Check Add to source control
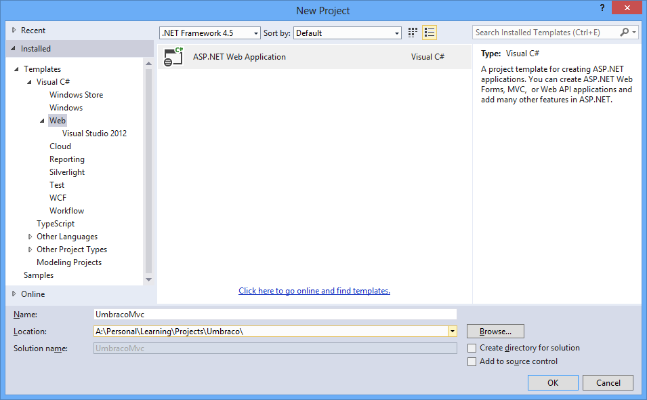The height and width of the screenshot is (400, 647). [472, 361]
